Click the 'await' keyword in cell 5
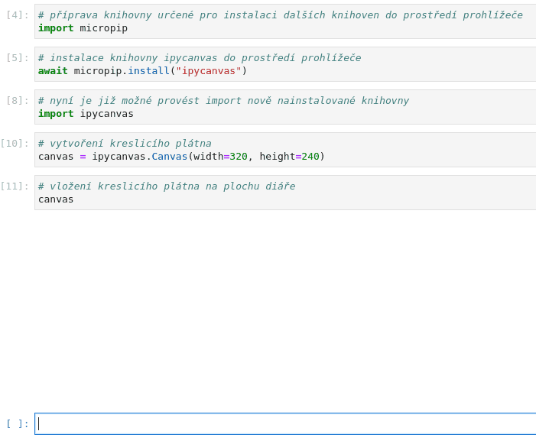 click(53, 71)
